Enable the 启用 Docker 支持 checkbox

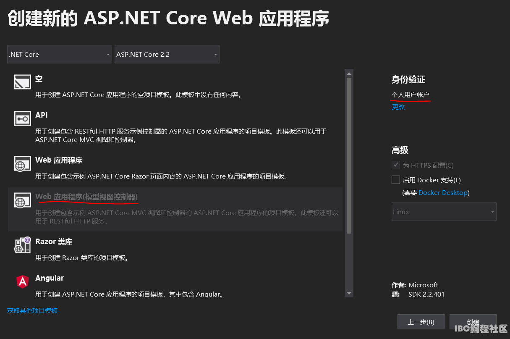pyautogui.click(x=395, y=180)
